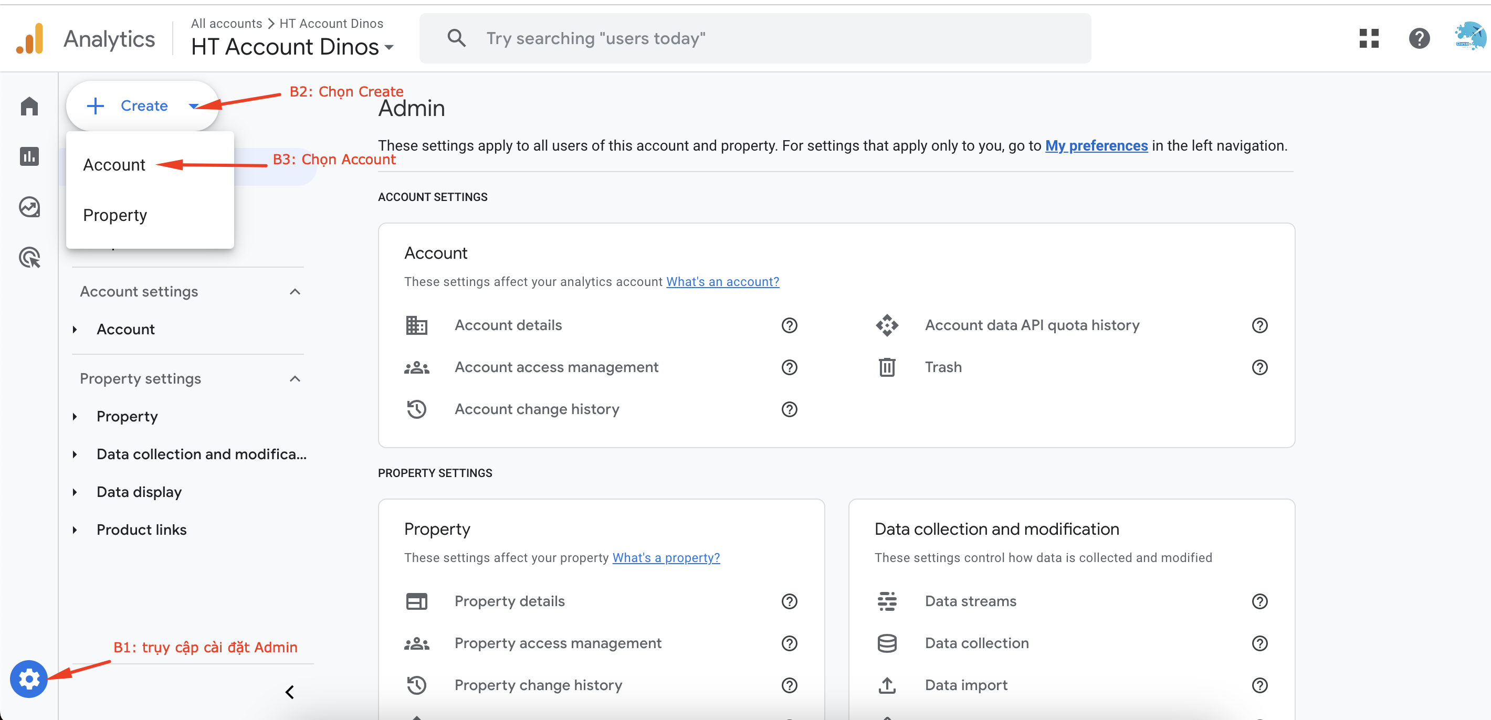Open Advertising cursor-target icon in sidebar
This screenshot has height=720, width=1491.
click(x=29, y=257)
